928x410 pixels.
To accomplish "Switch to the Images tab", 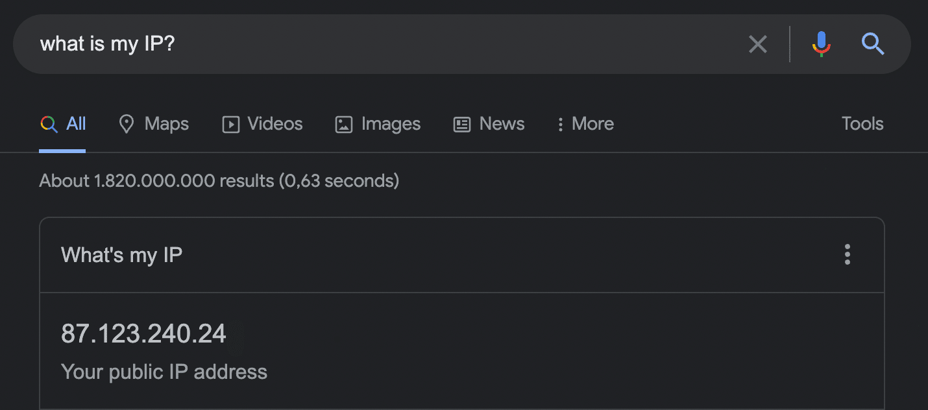I will [378, 124].
